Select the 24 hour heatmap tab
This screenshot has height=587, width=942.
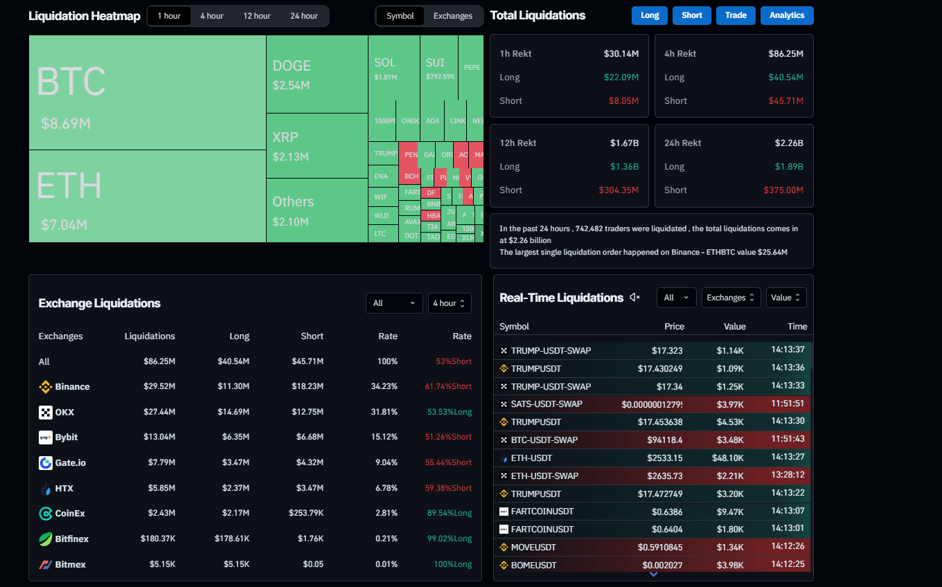pyautogui.click(x=304, y=16)
